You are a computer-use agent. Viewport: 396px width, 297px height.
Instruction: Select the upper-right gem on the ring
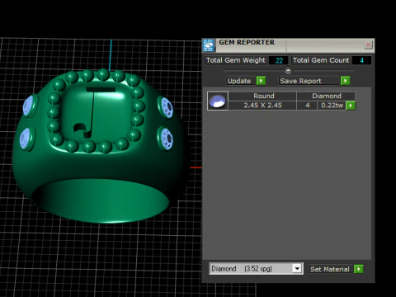coord(166,107)
